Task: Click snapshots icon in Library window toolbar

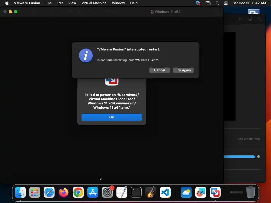Action: point(250,19)
